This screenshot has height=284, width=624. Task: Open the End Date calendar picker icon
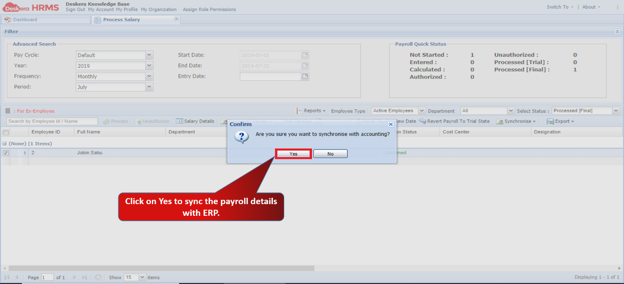pos(305,65)
